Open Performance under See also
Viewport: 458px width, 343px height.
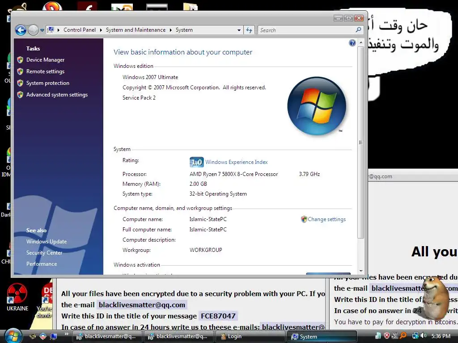click(x=42, y=264)
